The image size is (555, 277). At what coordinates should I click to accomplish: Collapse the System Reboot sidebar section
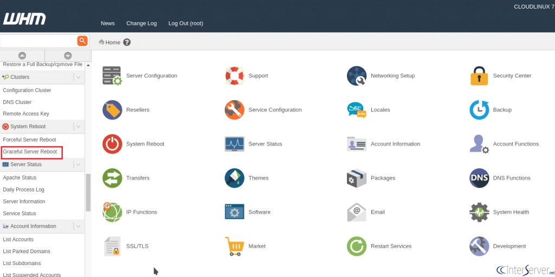[79, 127]
